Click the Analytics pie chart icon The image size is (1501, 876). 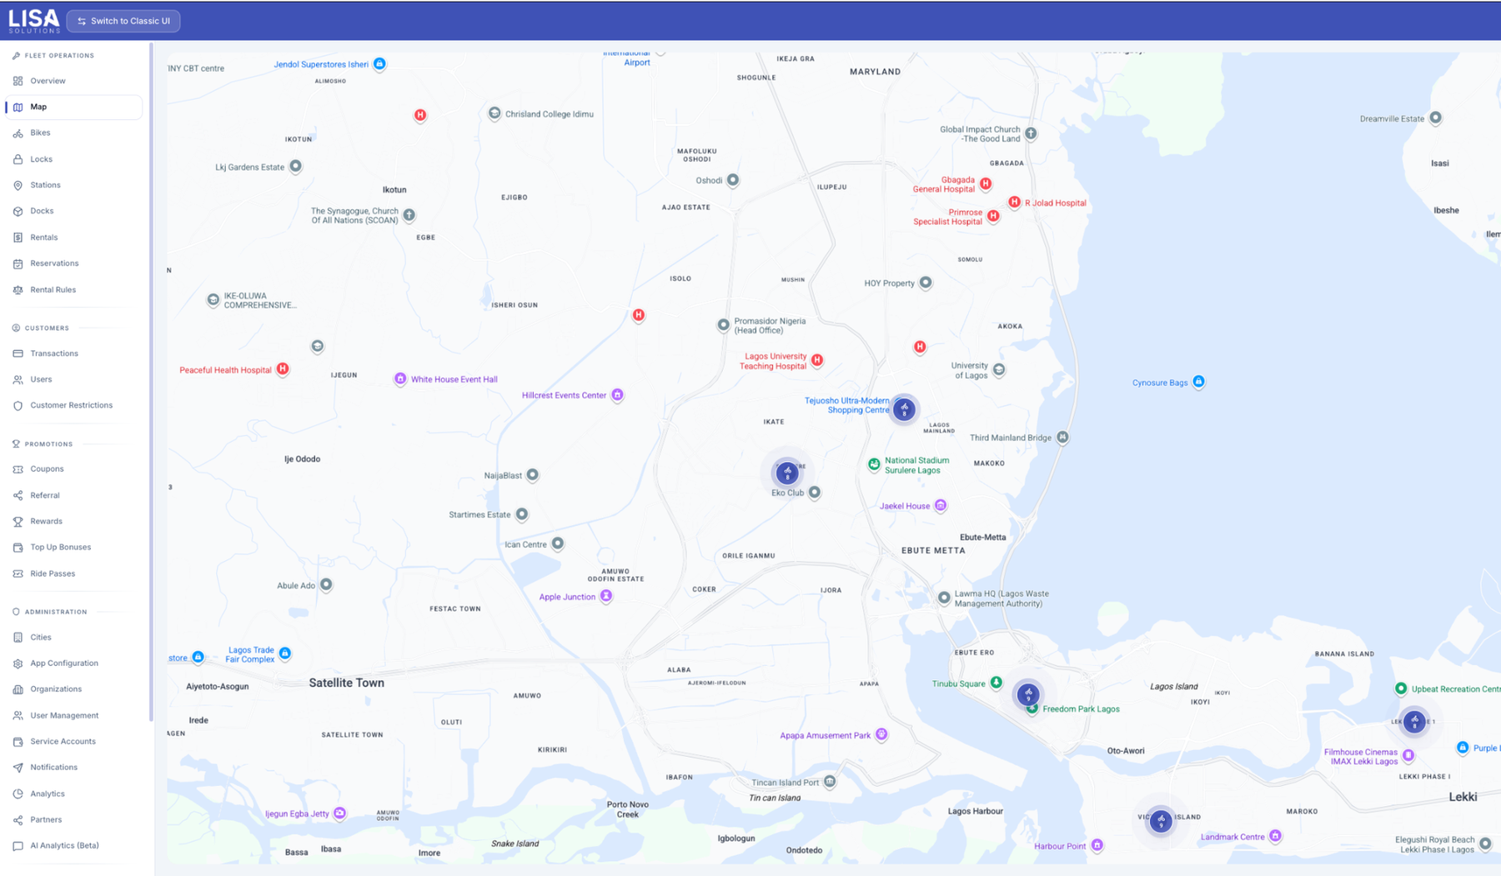pyautogui.click(x=18, y=793)
